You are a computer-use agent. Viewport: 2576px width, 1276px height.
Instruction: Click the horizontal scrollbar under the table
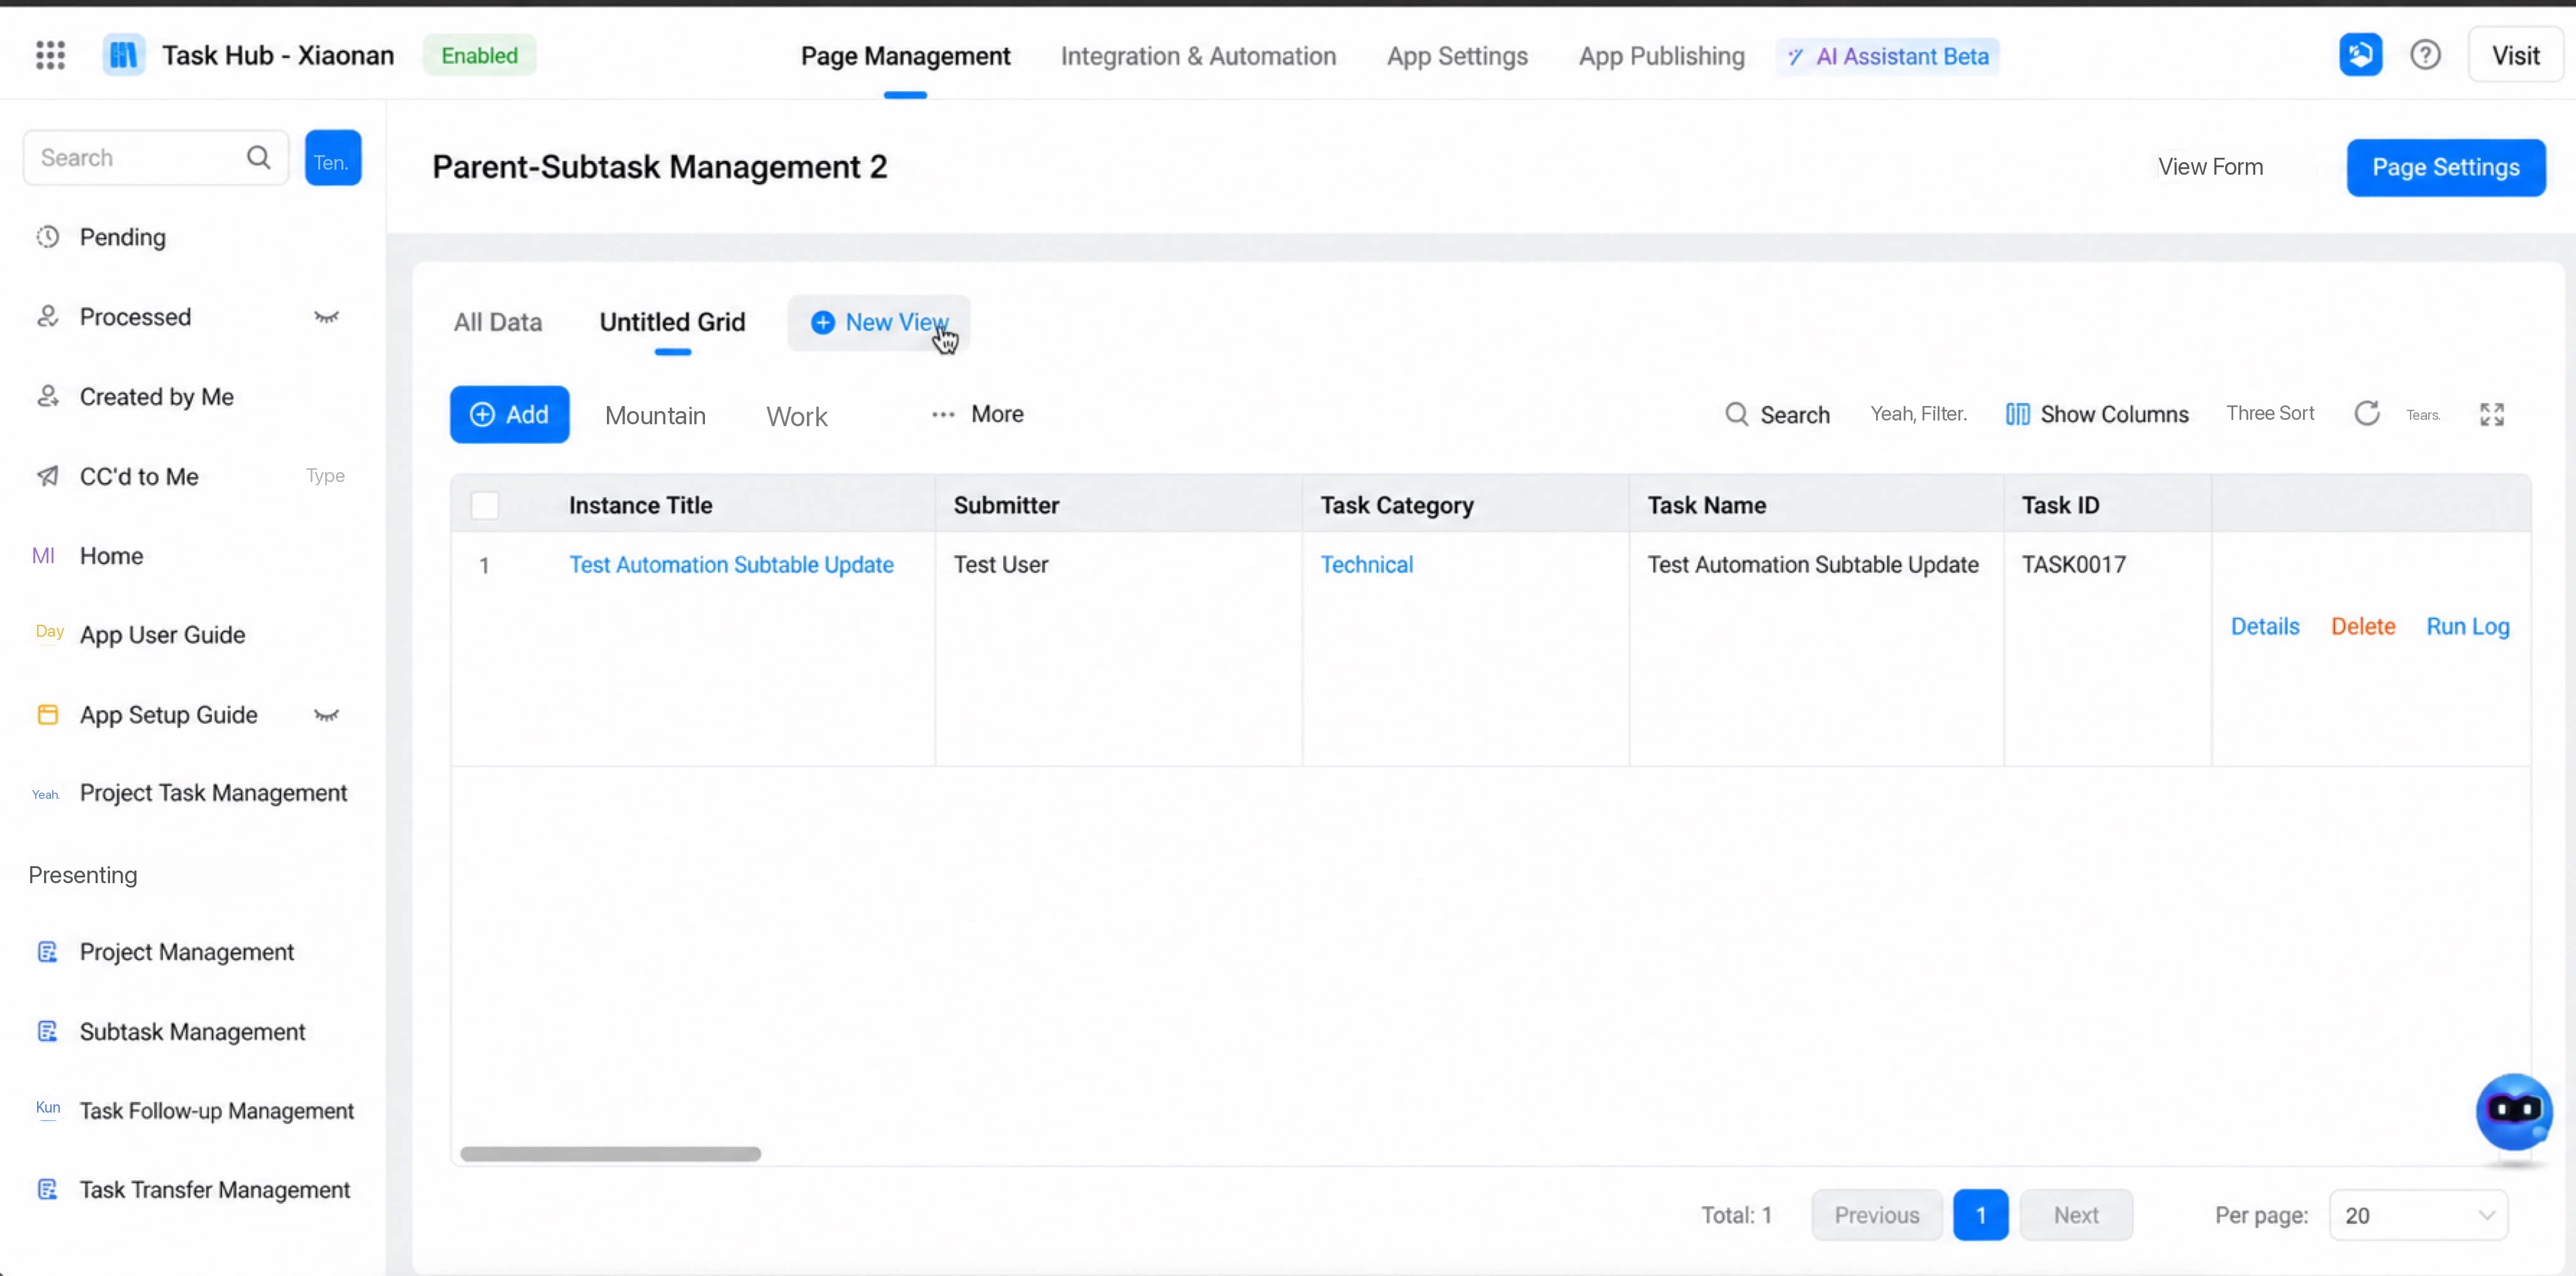(610, 1154)
